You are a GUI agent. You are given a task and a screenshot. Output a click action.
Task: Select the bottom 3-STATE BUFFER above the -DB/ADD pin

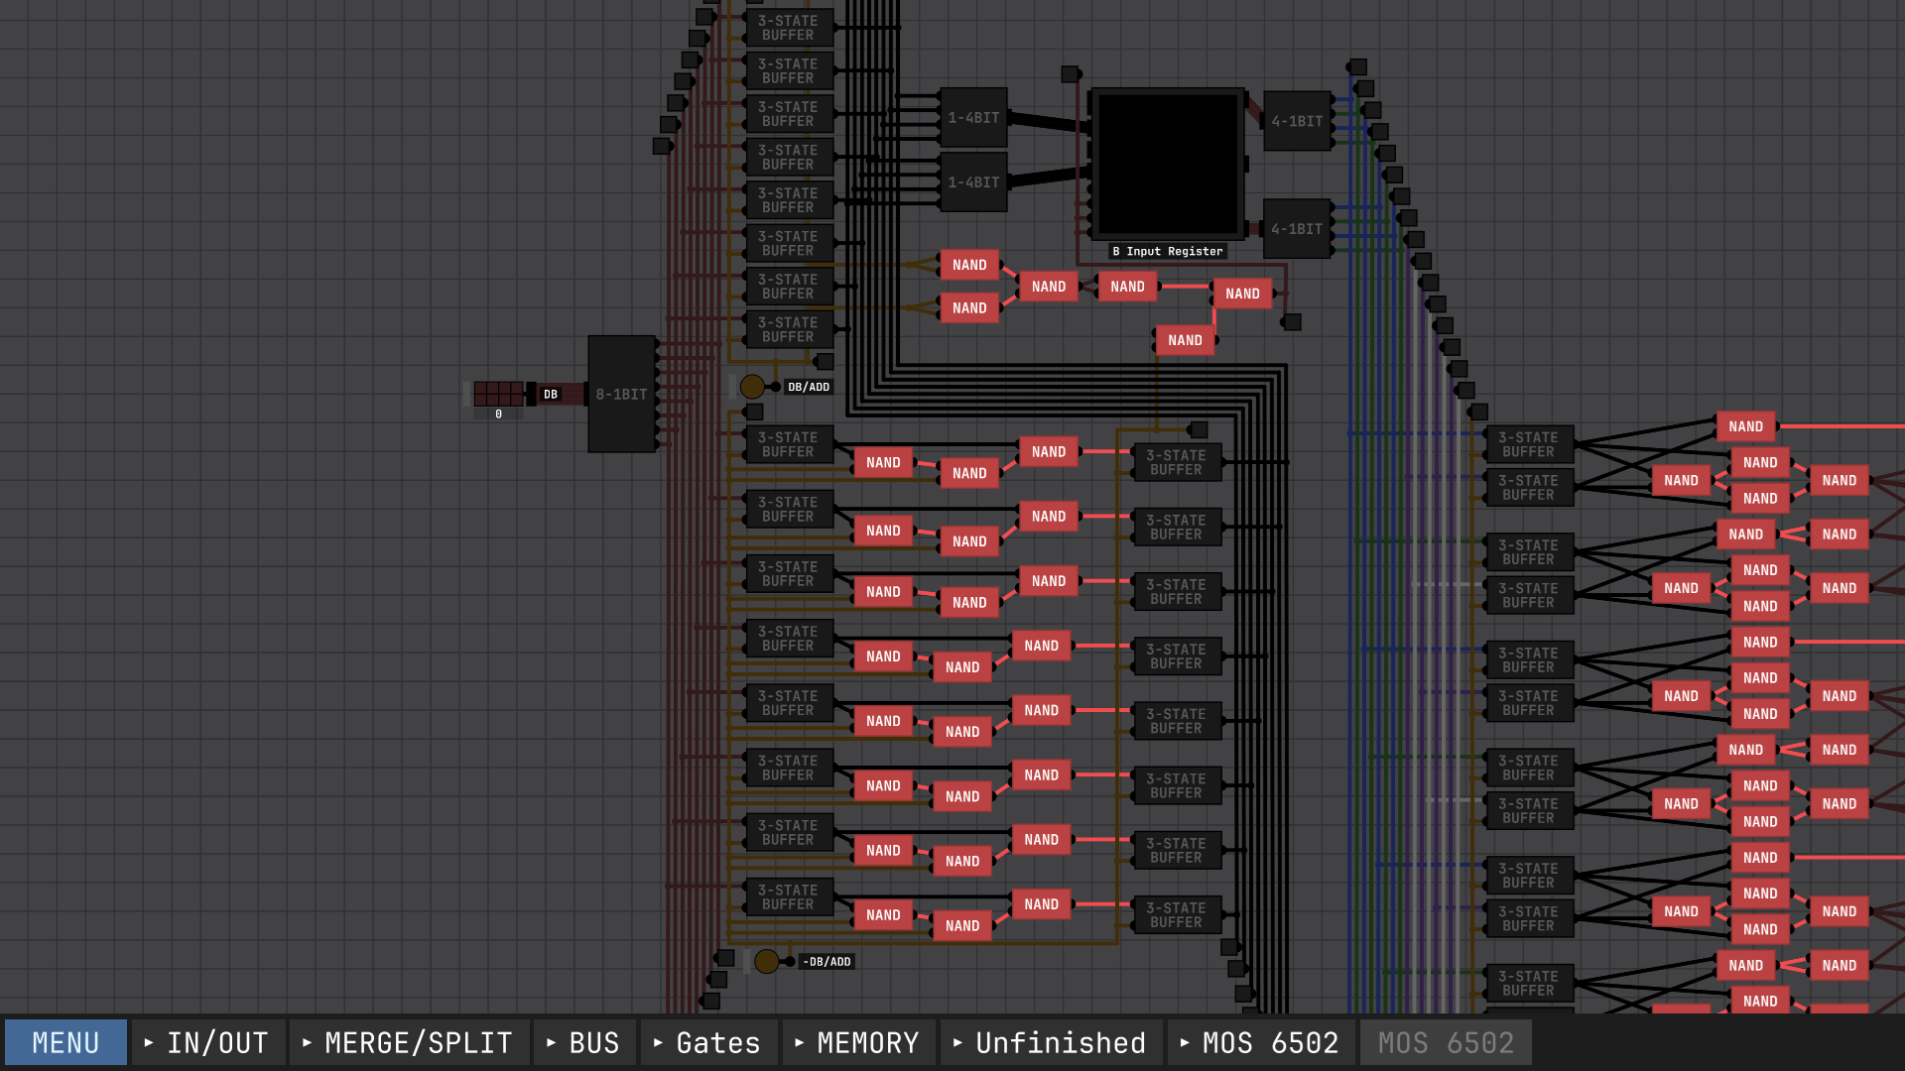click(x=789, y=897)
